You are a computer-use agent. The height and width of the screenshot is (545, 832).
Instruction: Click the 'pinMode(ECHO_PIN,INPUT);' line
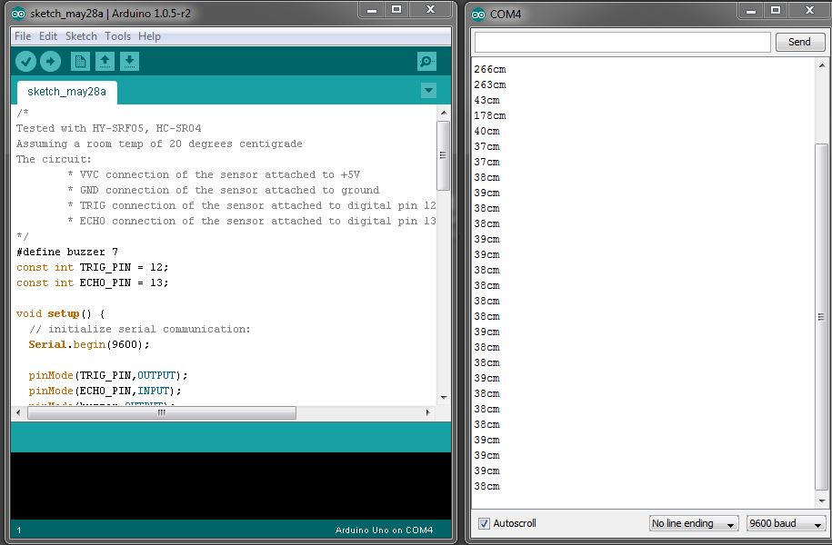pos(105,391)
